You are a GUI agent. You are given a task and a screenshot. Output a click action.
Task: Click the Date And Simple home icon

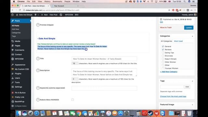[17, 15]
